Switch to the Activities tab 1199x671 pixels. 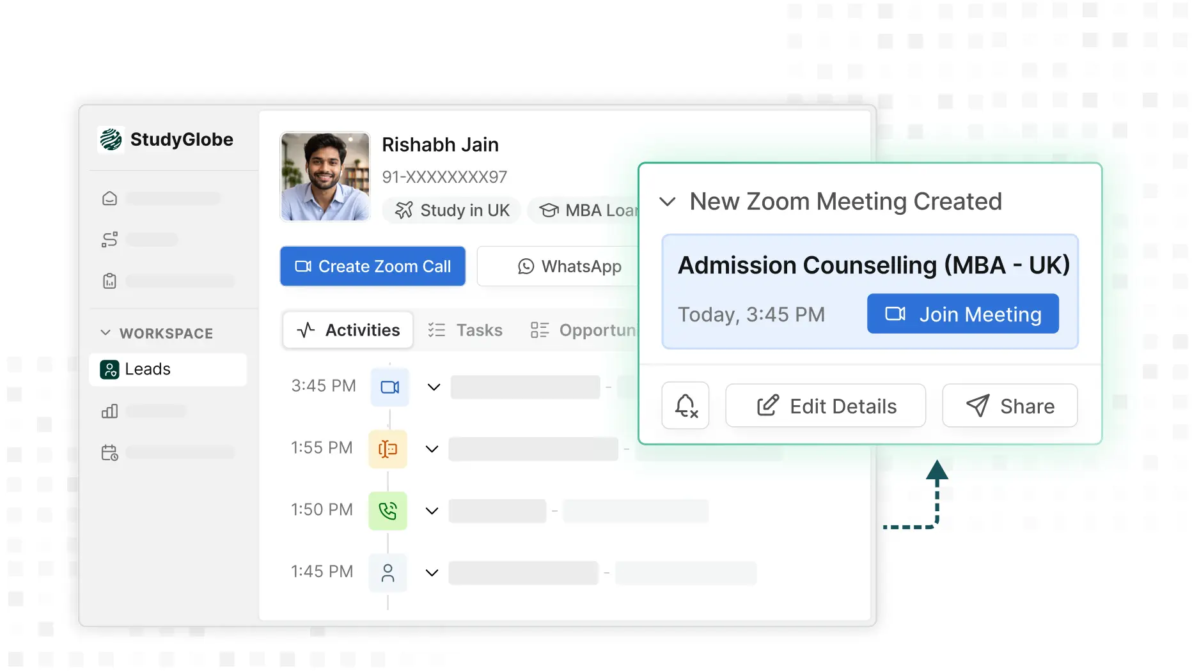(348, 330)
